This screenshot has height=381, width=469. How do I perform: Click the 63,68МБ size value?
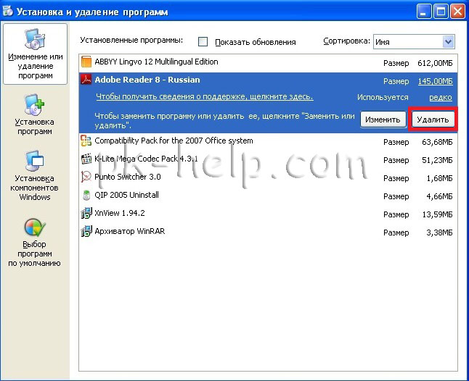pyautogui.click(x=437, y=142)
